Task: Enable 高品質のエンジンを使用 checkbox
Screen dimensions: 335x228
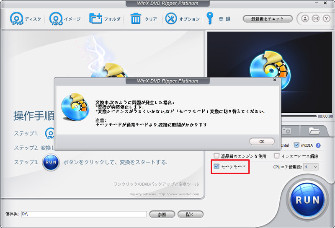Action: tap(216, 156)
